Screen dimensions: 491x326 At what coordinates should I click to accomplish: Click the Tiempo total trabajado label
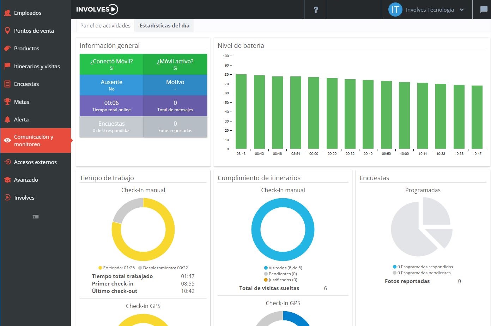122,276
